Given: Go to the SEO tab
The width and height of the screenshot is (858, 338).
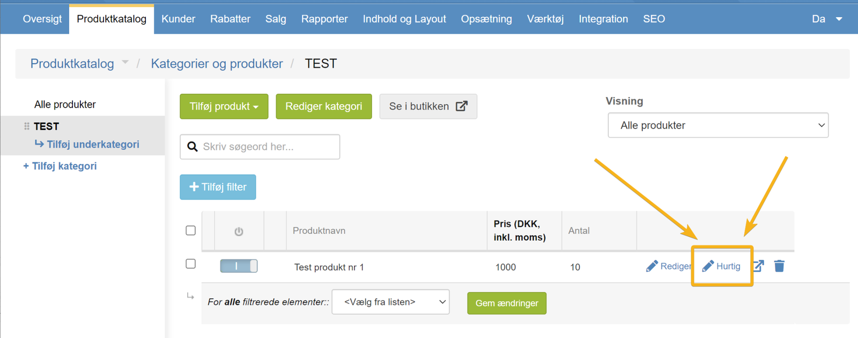Looking at the screenshot, I should point(654,19).
